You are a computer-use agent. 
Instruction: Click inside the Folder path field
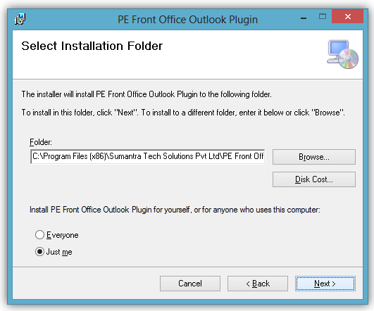coord(148,156)
